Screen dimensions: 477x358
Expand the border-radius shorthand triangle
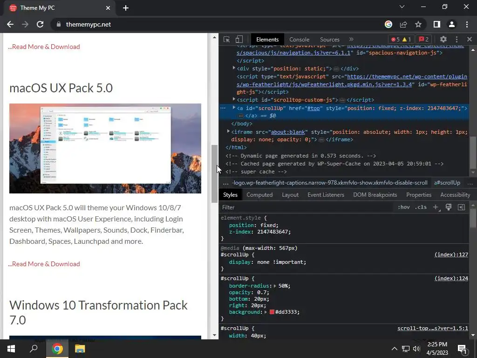pyautogui.click(x=275, y=286)
